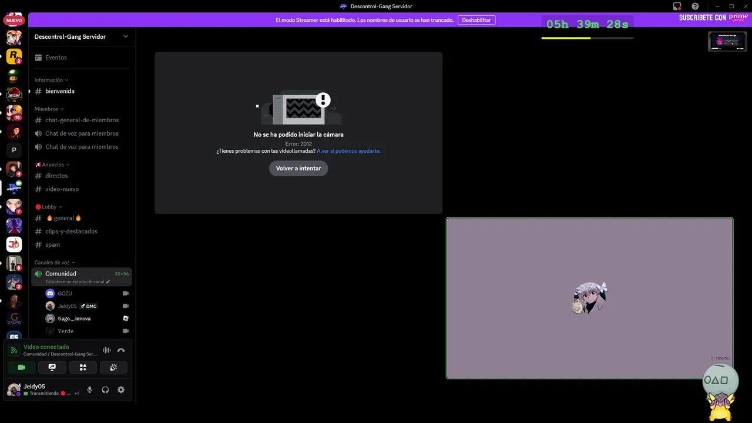Select user tiago._.lenova in voice channel
The width and height of the screenshot is (752, 423).
88,318
